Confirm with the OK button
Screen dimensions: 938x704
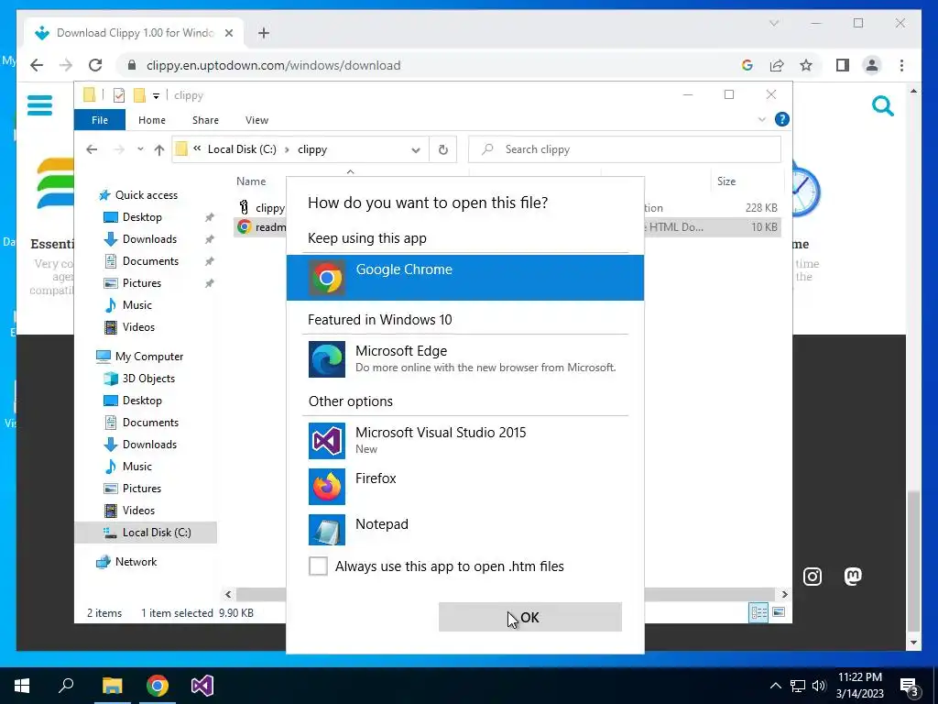click(x=530, y=617)
